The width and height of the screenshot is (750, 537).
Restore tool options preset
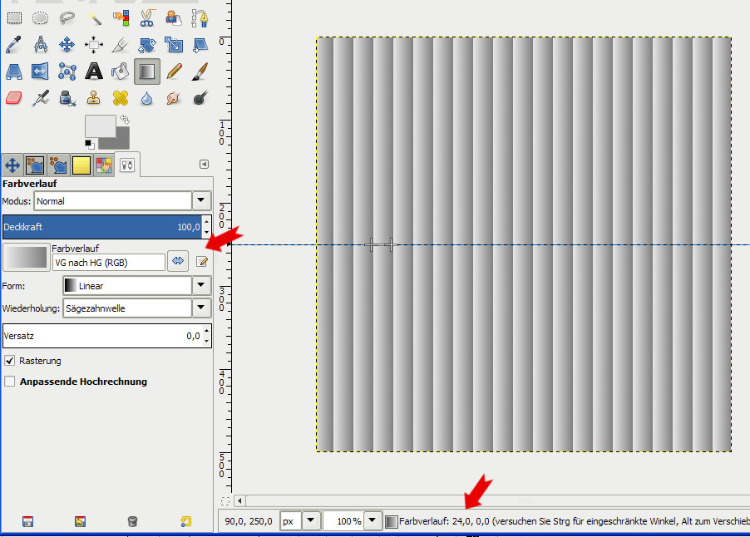coord(81,521)
